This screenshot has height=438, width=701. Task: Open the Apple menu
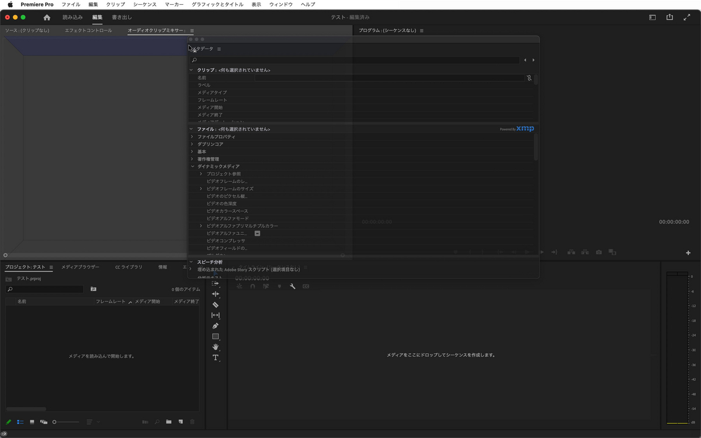point(10,4)
